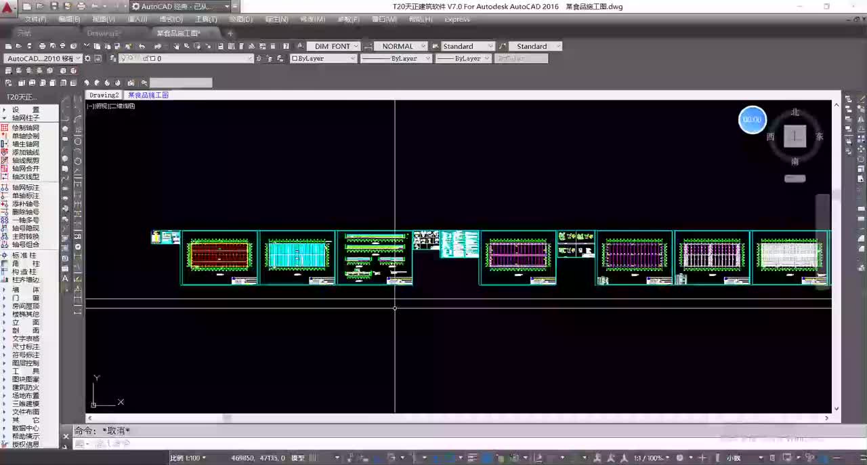This screenshot has height=465, width=867.
Task: Open the AutoCAD application menu logo
Action: click(x=7, y=7)
